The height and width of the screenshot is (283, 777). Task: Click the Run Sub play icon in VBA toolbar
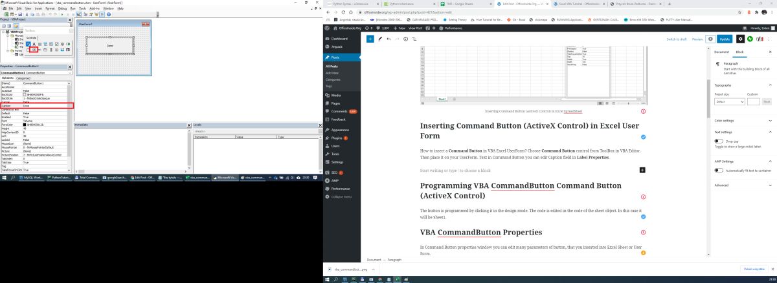pos(62,14)
